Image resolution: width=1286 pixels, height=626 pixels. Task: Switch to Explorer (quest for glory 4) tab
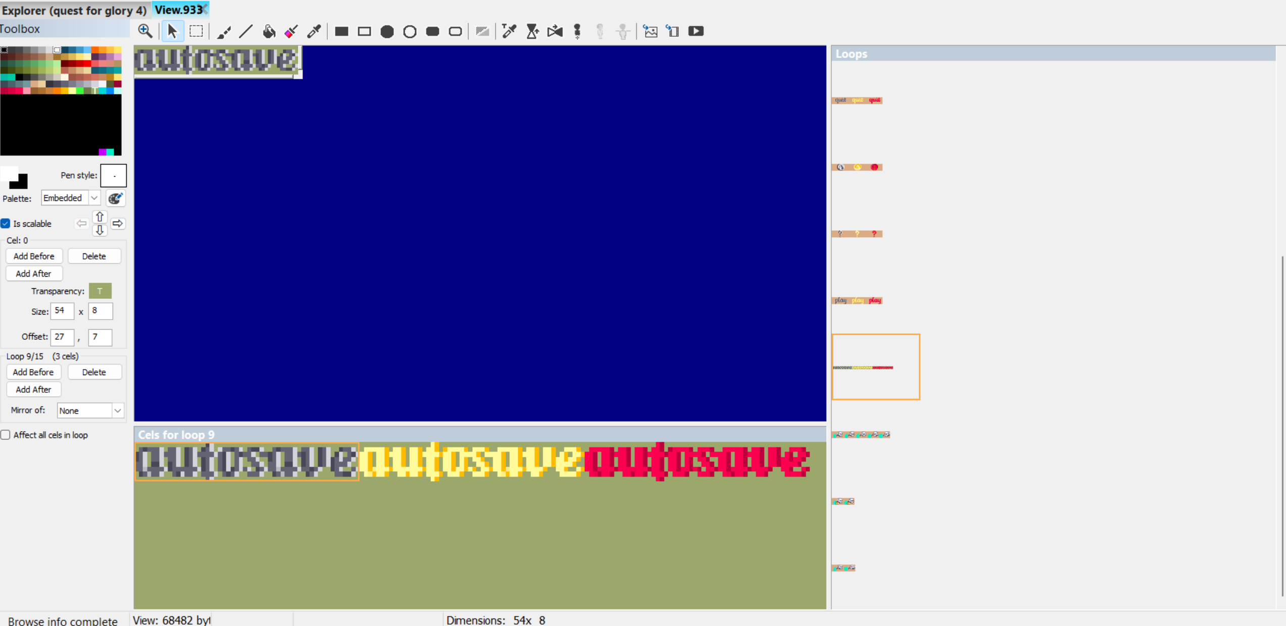tap(74, 10)
